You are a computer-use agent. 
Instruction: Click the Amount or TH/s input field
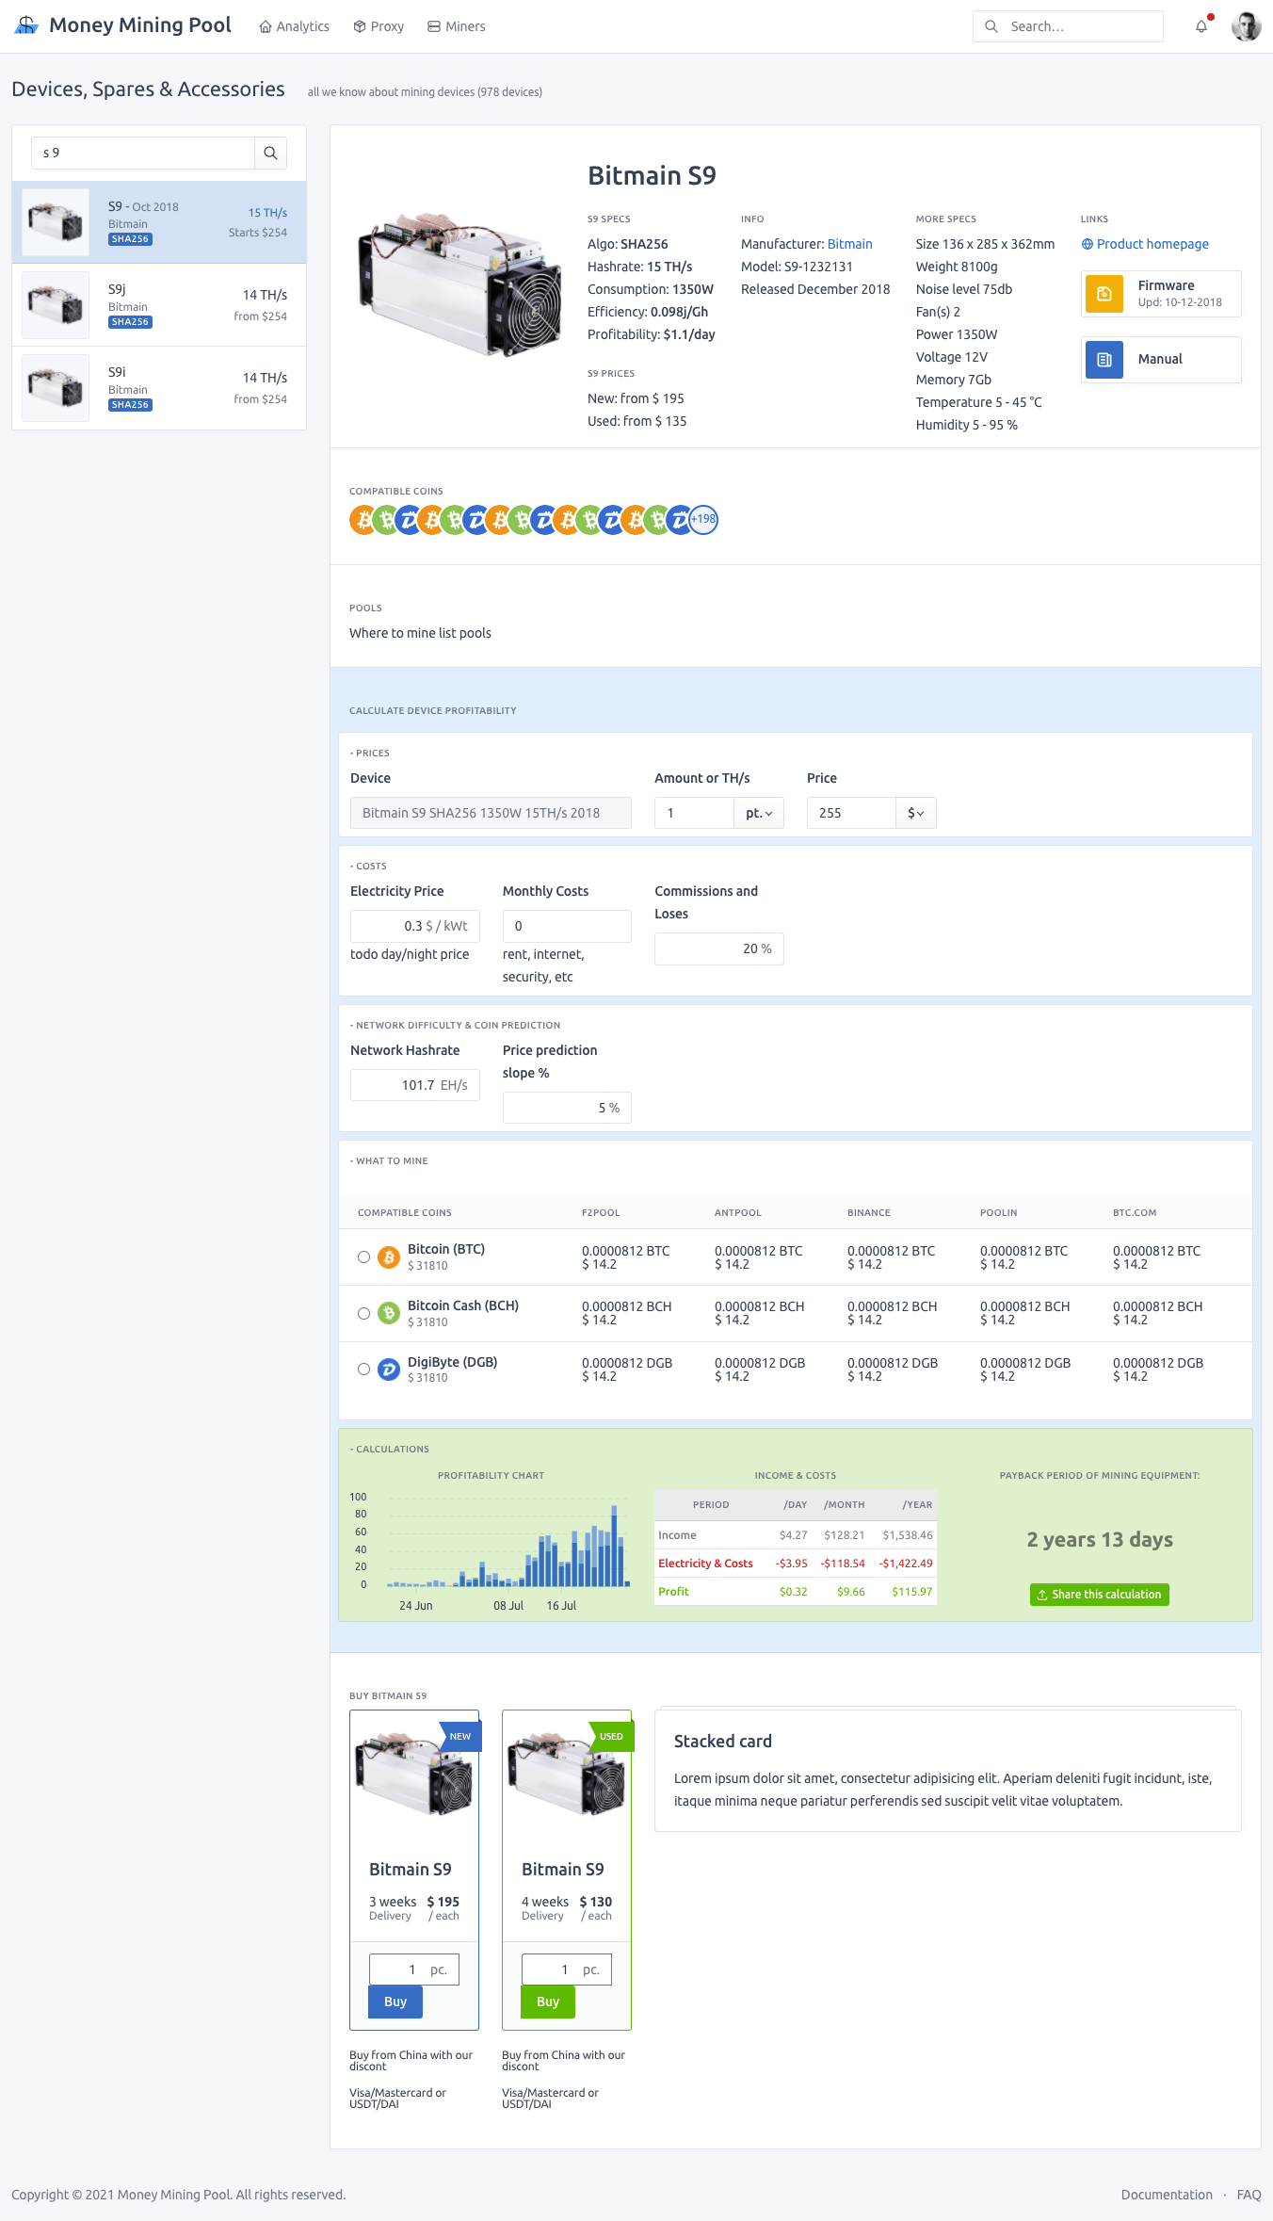tap(694, 813)
